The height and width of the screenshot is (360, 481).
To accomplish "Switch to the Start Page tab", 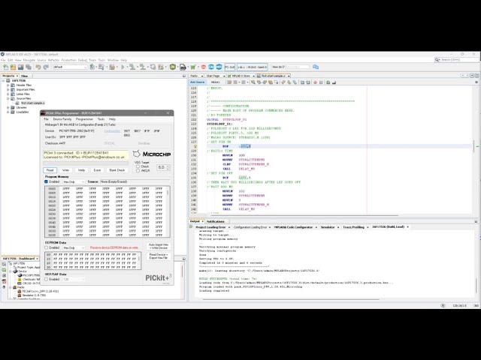I will coord(213,76).
